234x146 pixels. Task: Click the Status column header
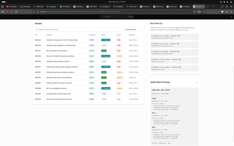point(103,35)
